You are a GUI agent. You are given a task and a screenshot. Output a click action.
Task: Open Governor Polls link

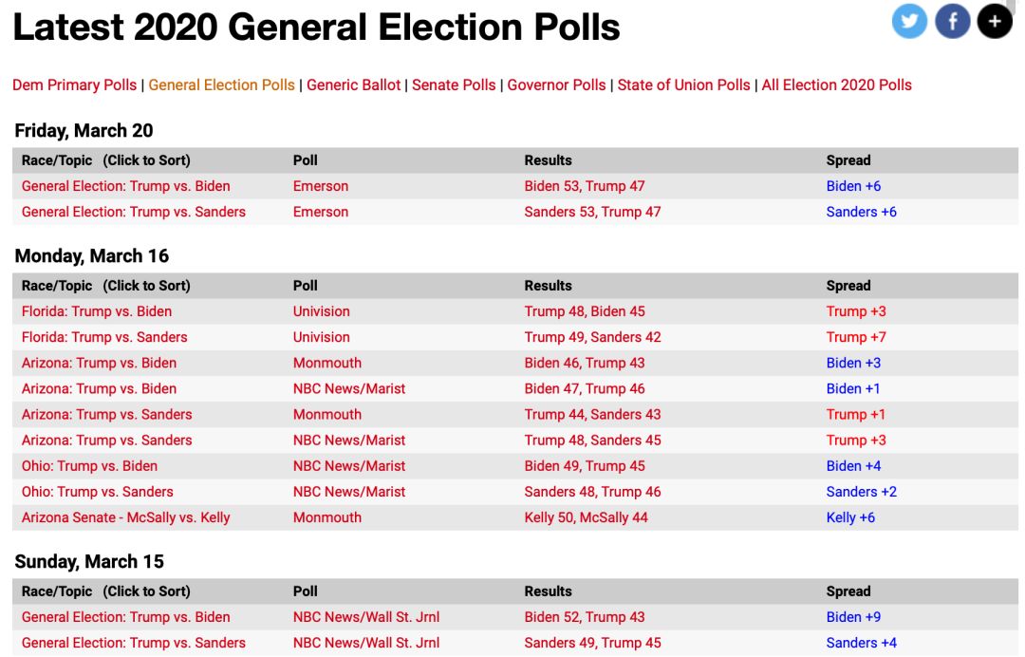coord(556,85)
